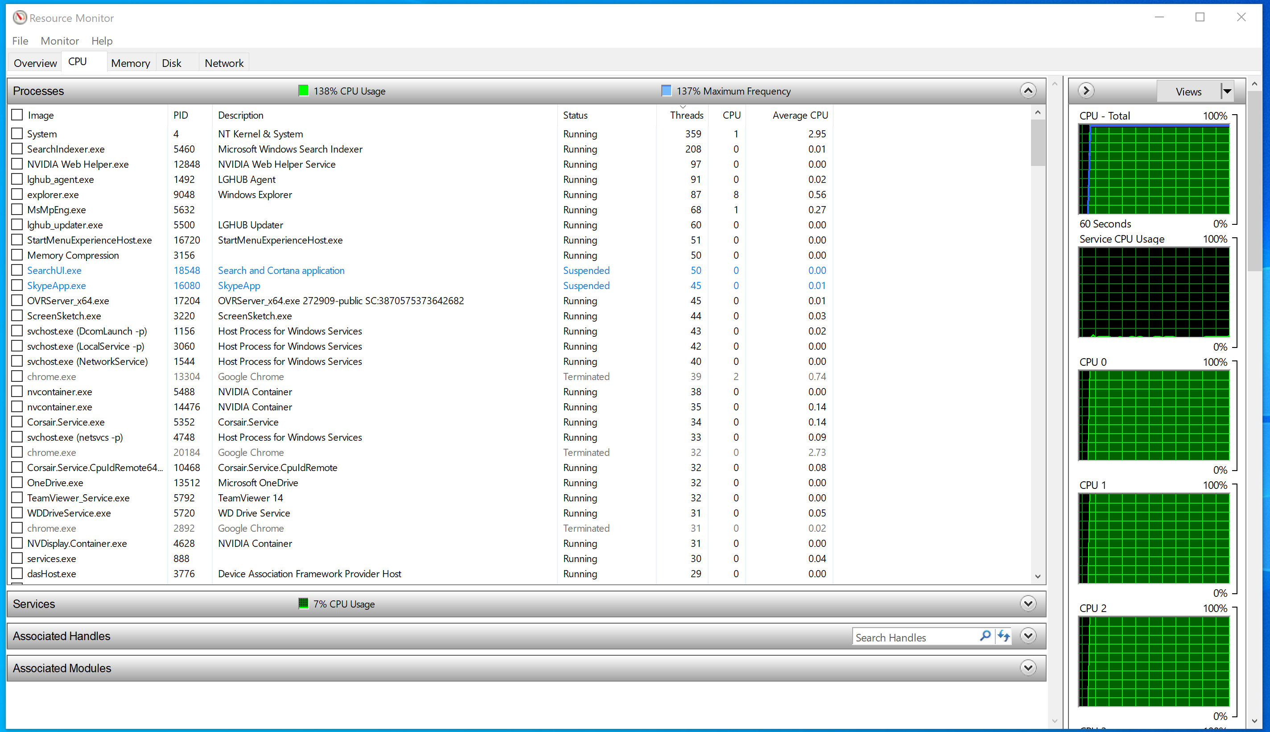Click the process list scrollbar up arrow
Image resolution: width=1270 pixels, height=732 pixels.
click(x=1037, y=112)
